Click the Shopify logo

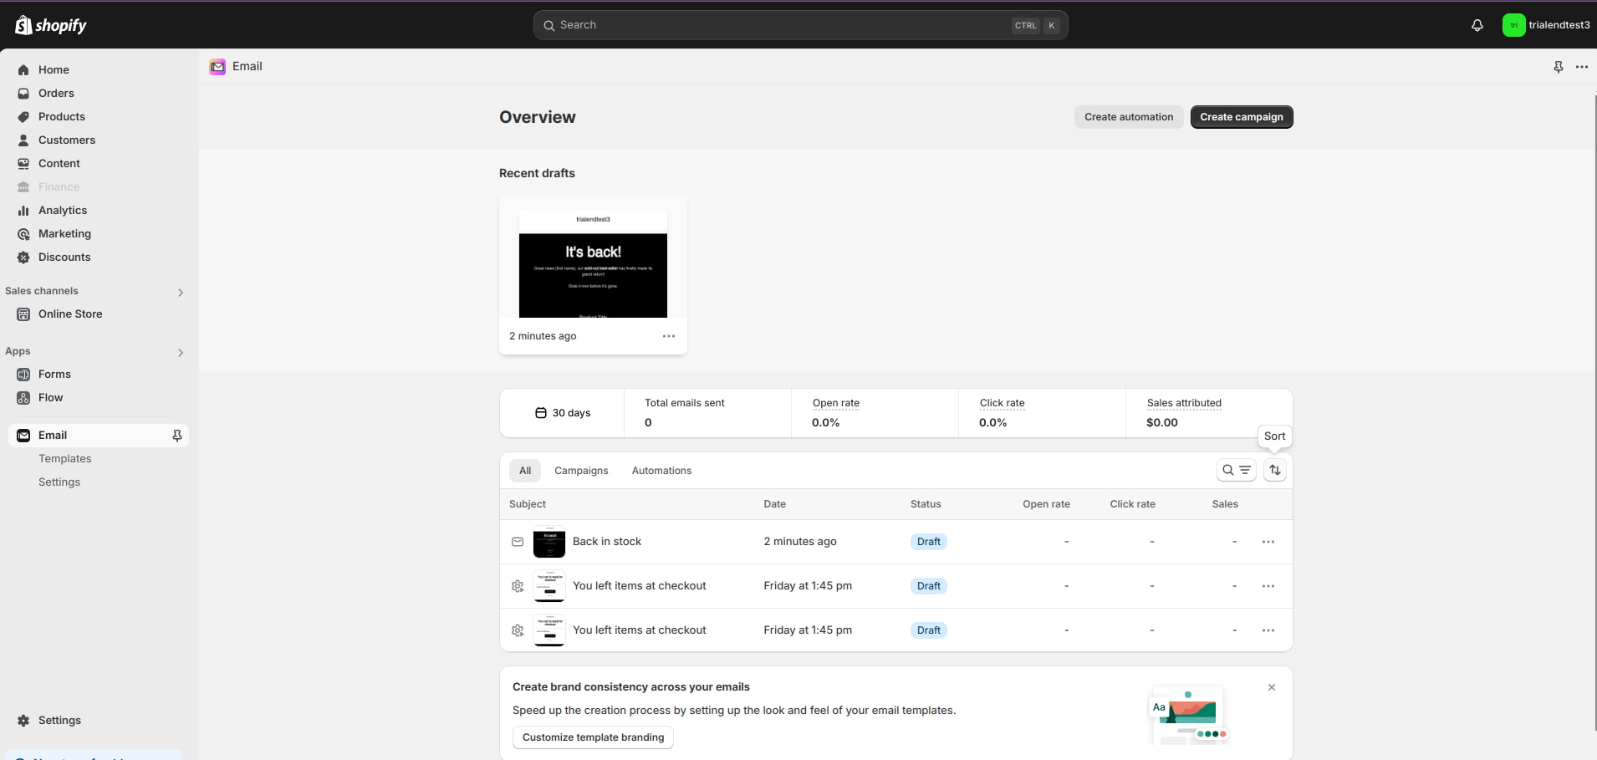[51, 25]
